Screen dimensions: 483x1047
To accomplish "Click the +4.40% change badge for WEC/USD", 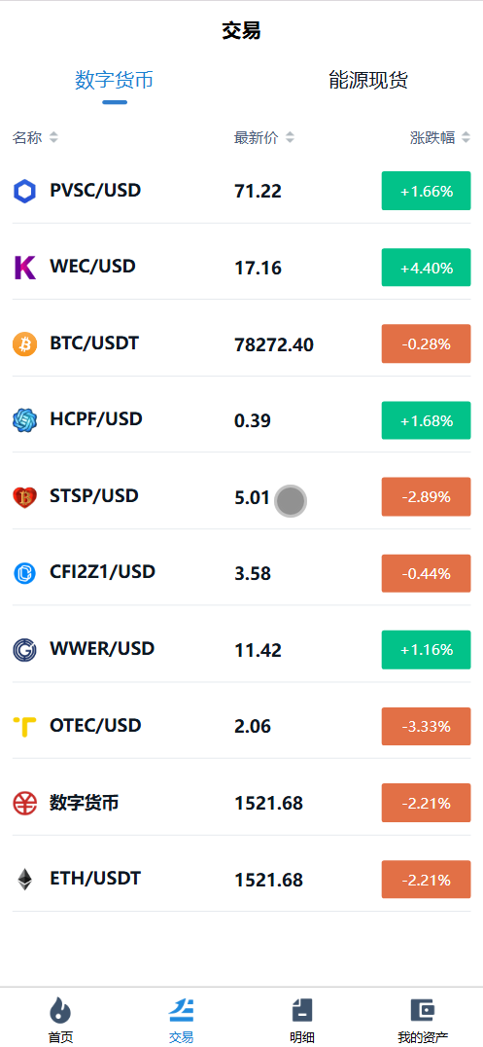I will pos(427,268).
